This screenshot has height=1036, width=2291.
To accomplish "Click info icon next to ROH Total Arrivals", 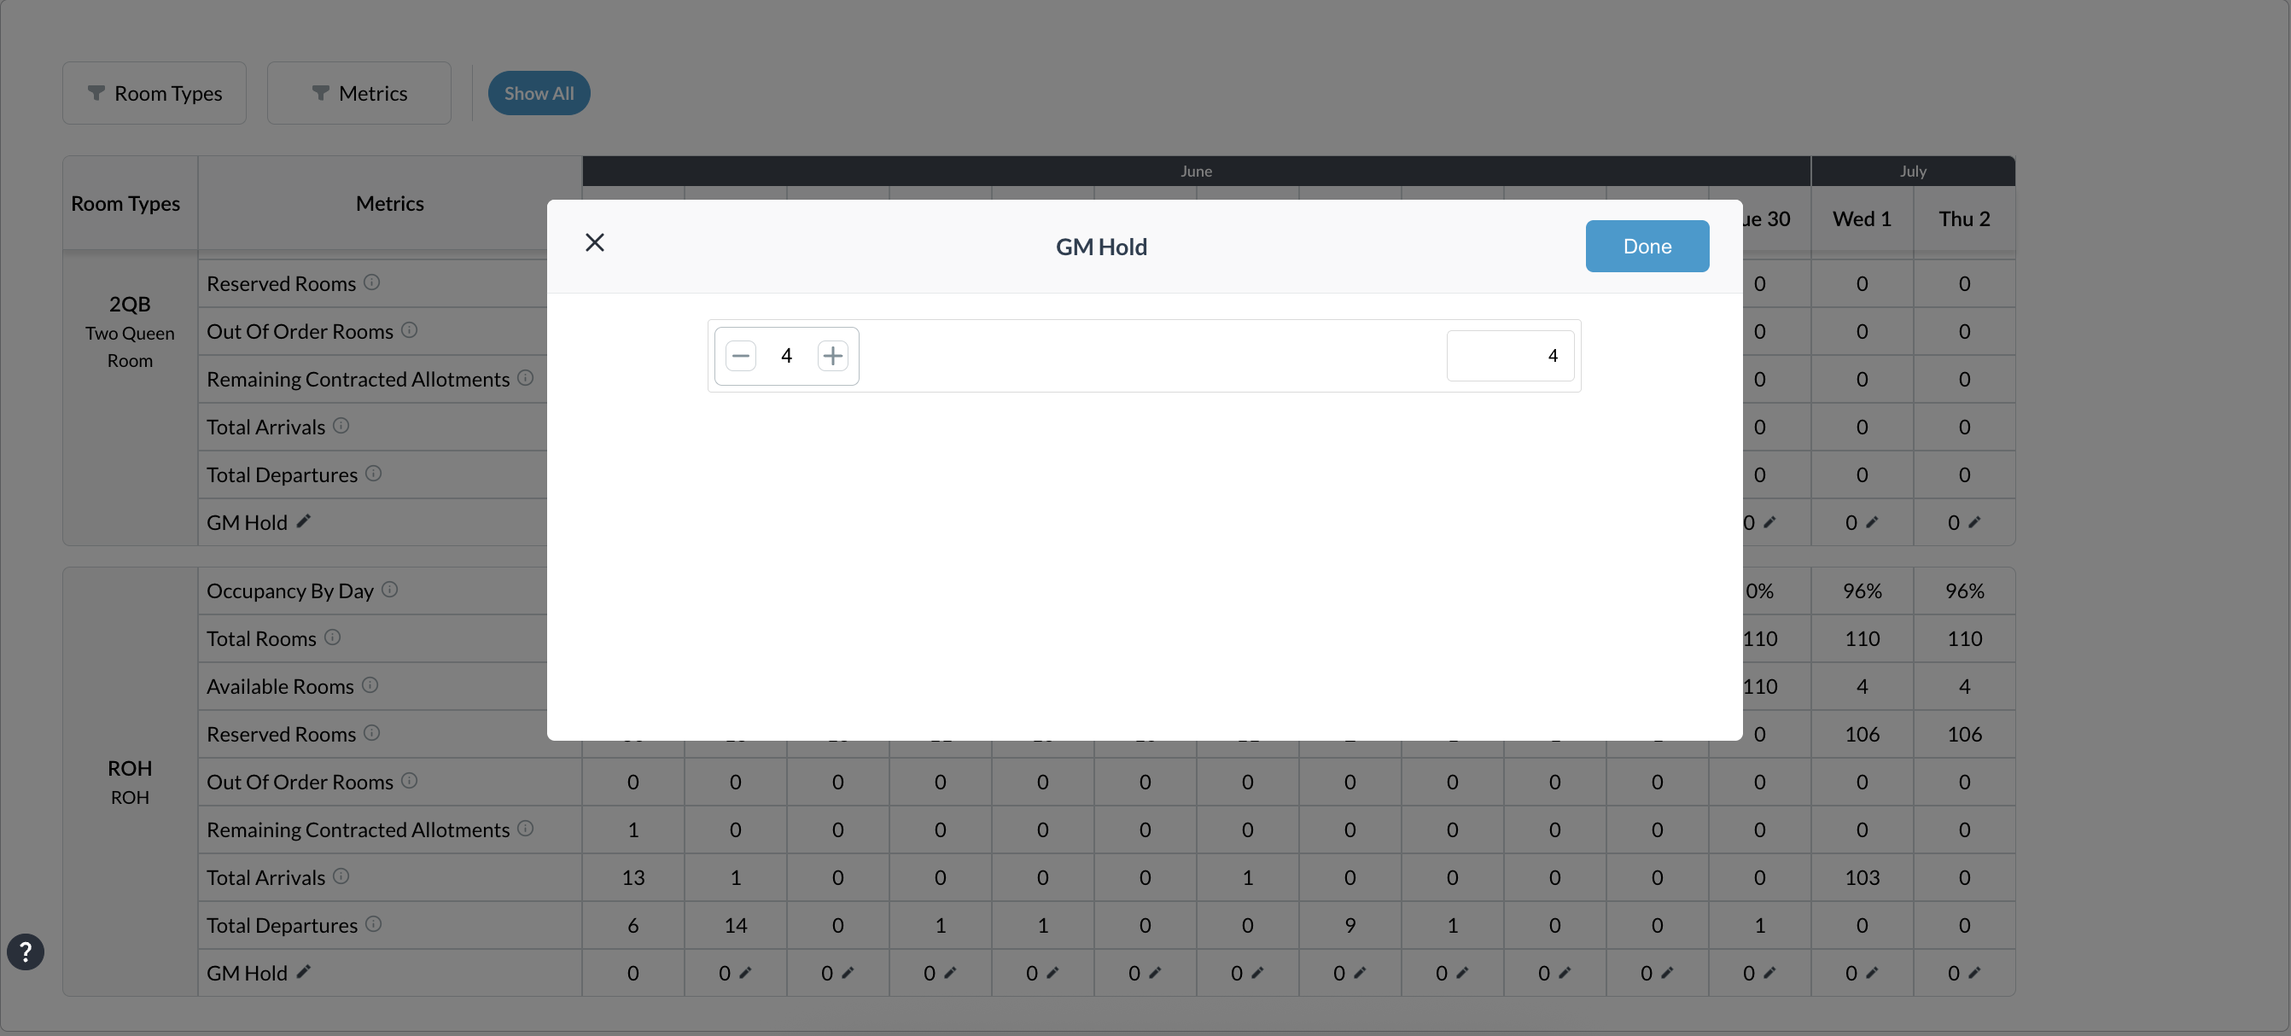I will pos(341,876).
